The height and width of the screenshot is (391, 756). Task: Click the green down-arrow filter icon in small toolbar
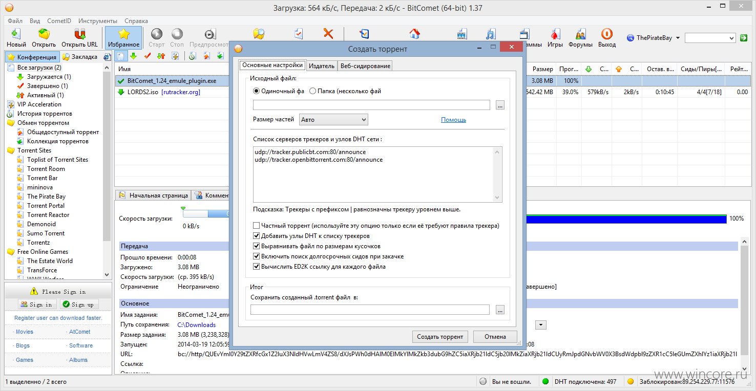click(x=133, y=56)
